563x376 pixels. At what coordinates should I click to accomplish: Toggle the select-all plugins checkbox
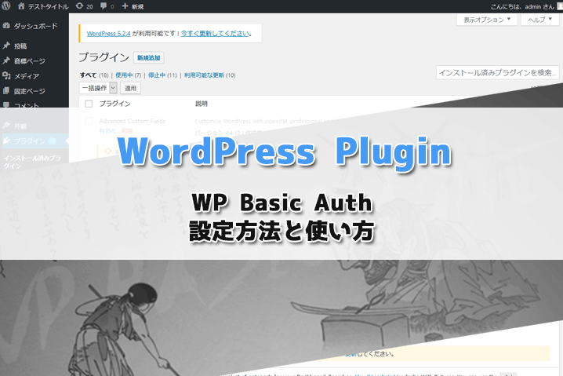(x=89, y=104)
